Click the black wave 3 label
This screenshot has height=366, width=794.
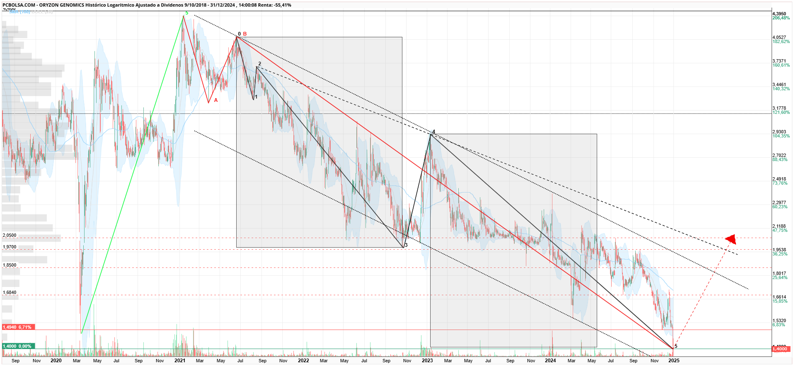coord(406,245)
